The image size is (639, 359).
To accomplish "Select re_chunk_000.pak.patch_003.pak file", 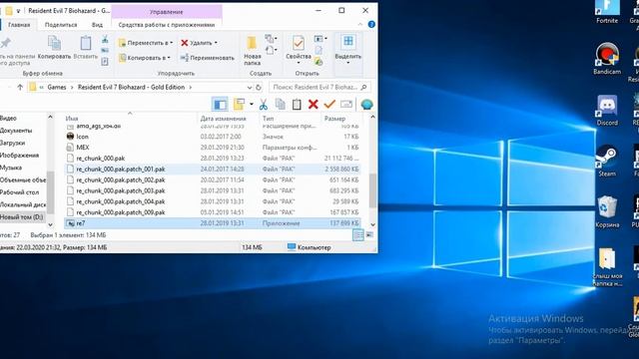I will coord(213,190).
